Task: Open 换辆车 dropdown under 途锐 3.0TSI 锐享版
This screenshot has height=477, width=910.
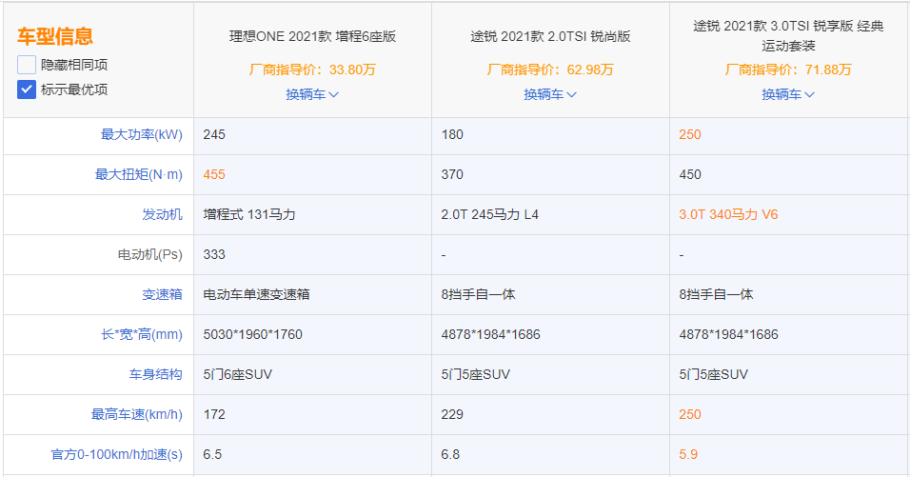Action: (x=788, y=94)
